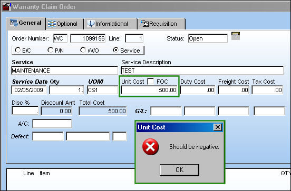Select the E/C radio button
Screen dimensions: 291x191
coord(17,50)
